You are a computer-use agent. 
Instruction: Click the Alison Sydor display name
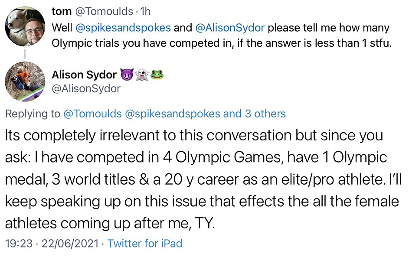coord(84,75)
